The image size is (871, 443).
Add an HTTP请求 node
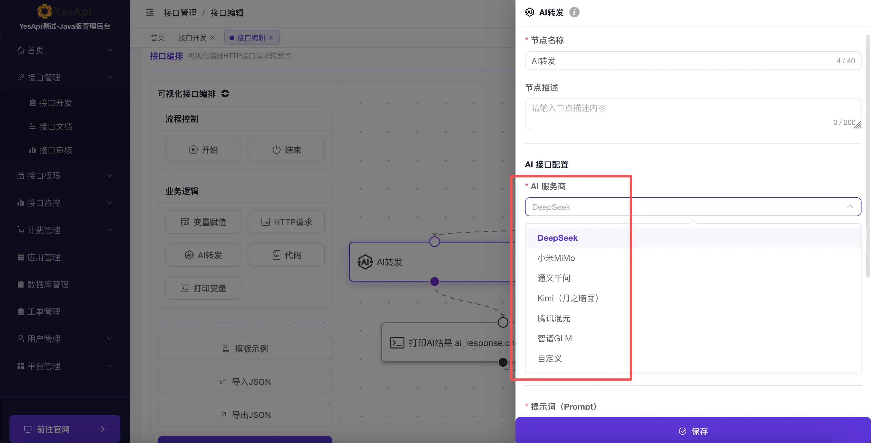pyautogui.click(x=286, y=222)
